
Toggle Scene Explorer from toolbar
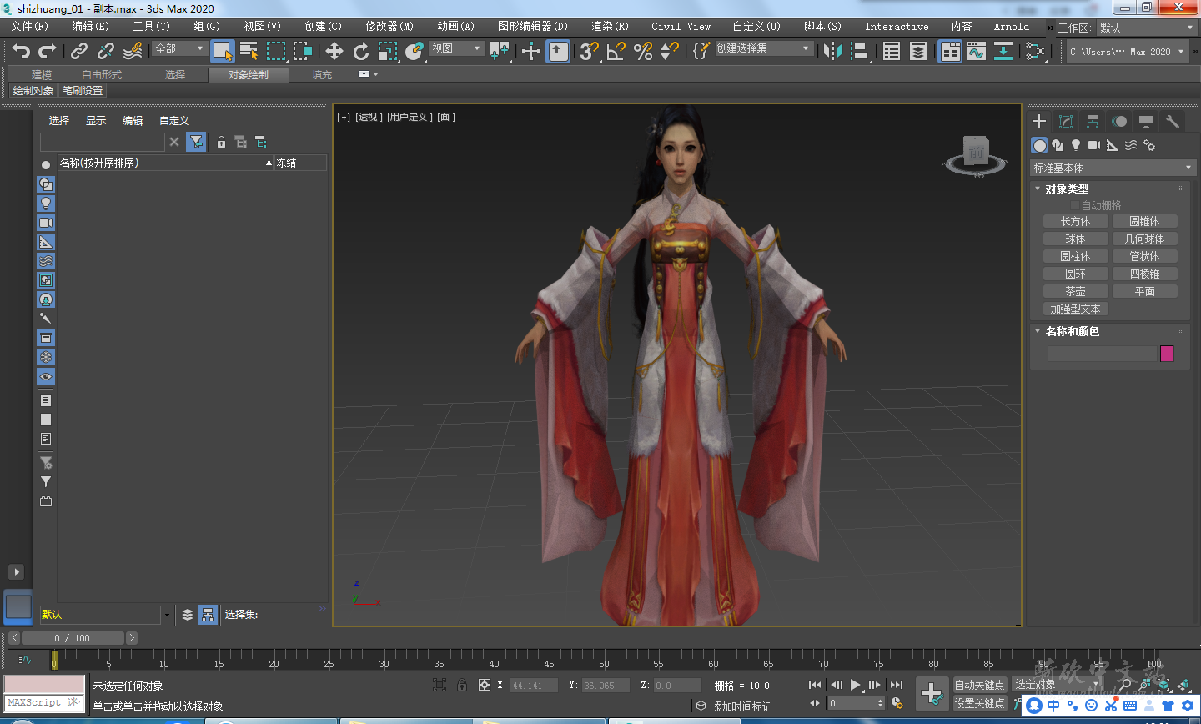click(x=892, y=52)
